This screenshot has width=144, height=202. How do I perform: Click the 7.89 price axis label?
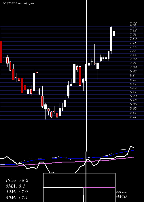pos(133,38)
